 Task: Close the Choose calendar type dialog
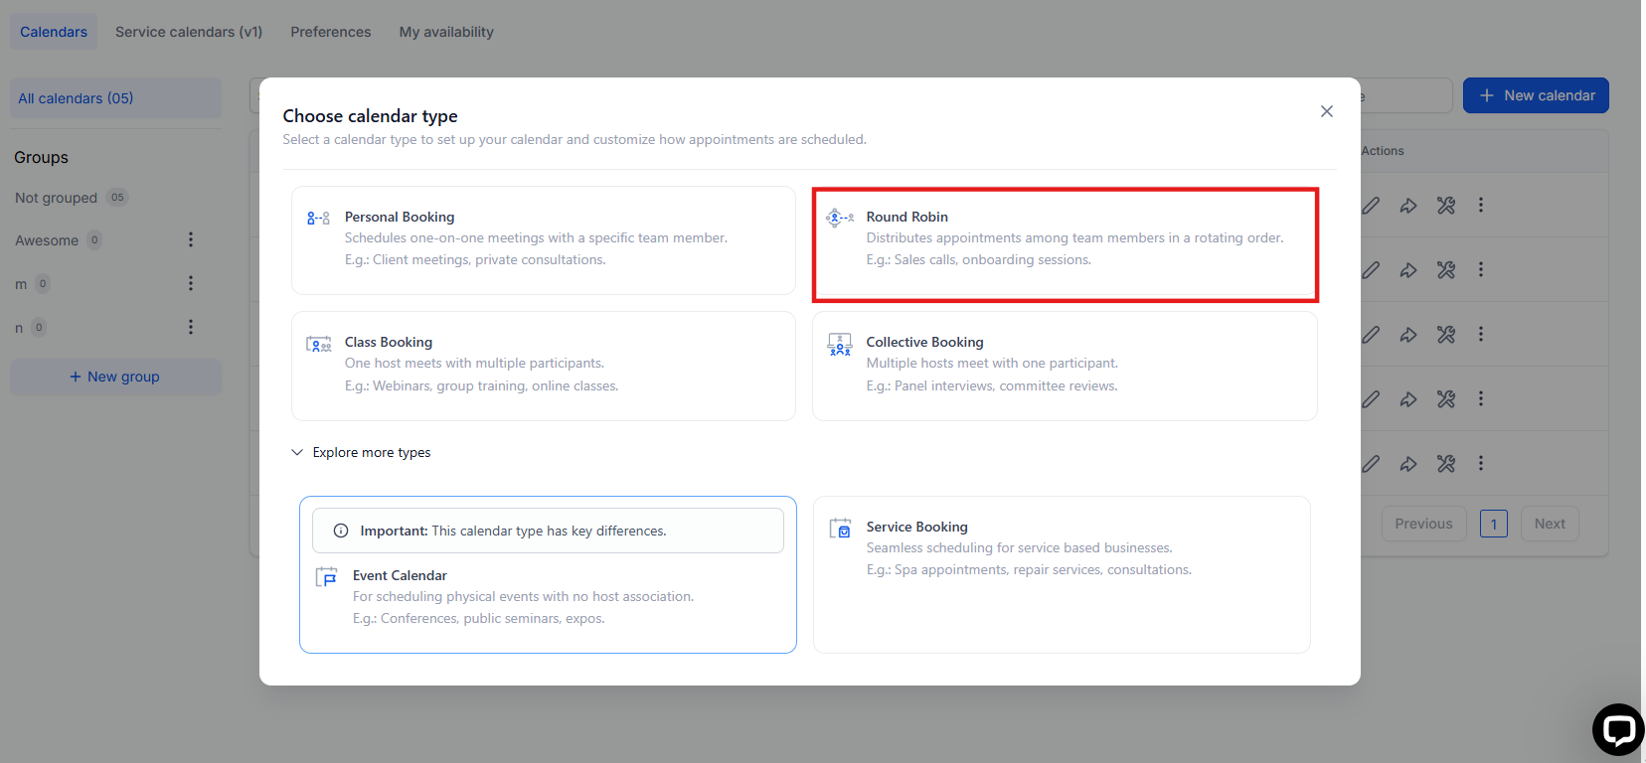click(x=1326, y=111)
